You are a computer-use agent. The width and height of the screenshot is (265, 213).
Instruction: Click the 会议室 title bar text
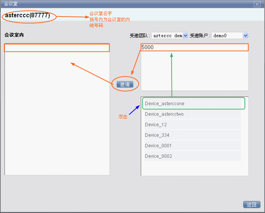click(x=11, y=4)
